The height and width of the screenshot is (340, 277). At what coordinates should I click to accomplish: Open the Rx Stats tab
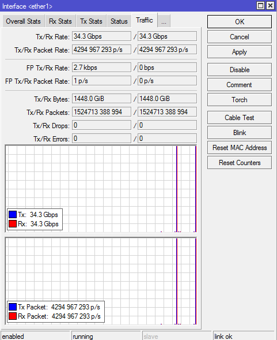[60, 21]
